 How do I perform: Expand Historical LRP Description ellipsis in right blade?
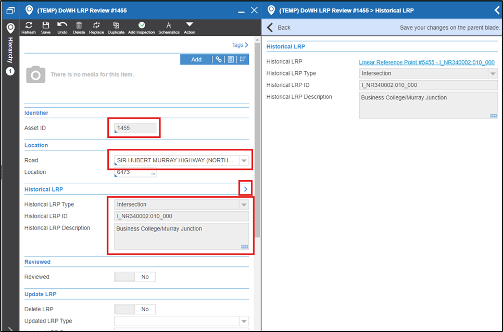(x=494, y=116)
